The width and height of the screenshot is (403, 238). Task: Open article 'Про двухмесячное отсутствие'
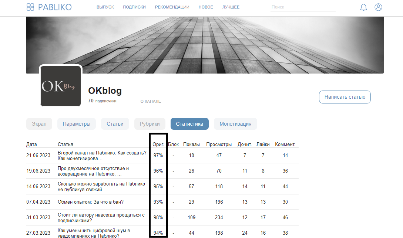(x=93, y=171)
